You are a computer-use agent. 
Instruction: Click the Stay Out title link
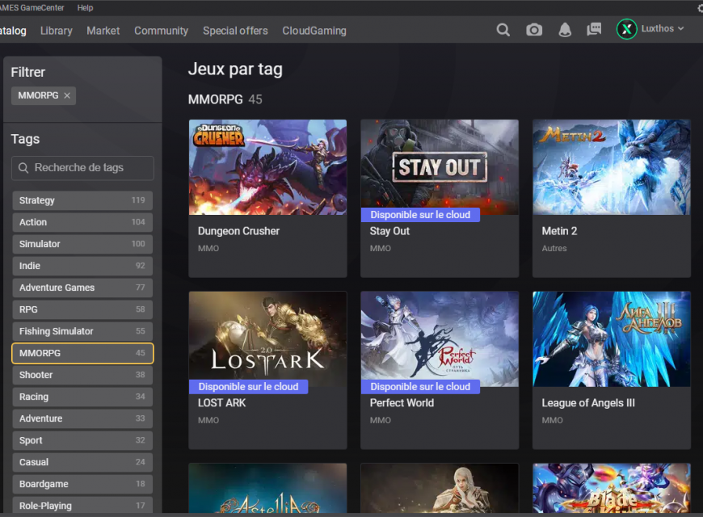[389, 231]
